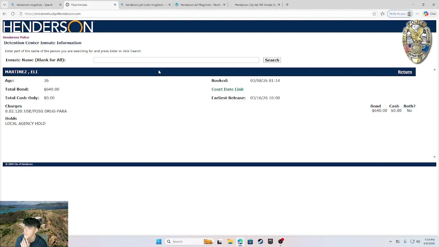
Task: Show hidden system tray icons
Action: pos(390,242)
